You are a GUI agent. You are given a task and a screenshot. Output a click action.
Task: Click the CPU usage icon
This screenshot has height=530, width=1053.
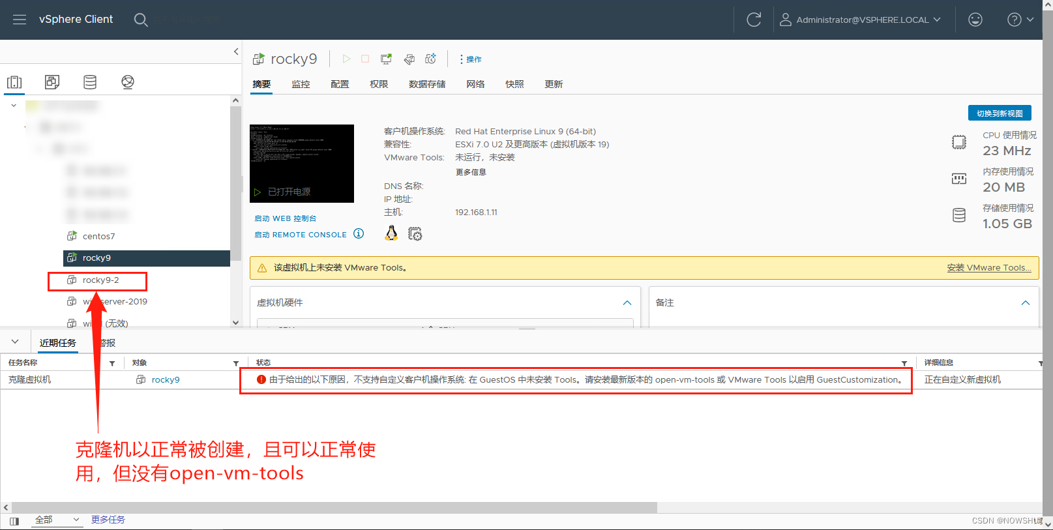click(x=959, y=142)
